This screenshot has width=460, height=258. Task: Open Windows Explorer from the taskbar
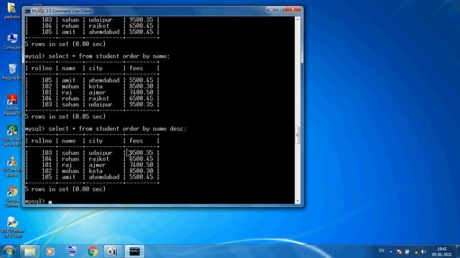pos(29,252)
